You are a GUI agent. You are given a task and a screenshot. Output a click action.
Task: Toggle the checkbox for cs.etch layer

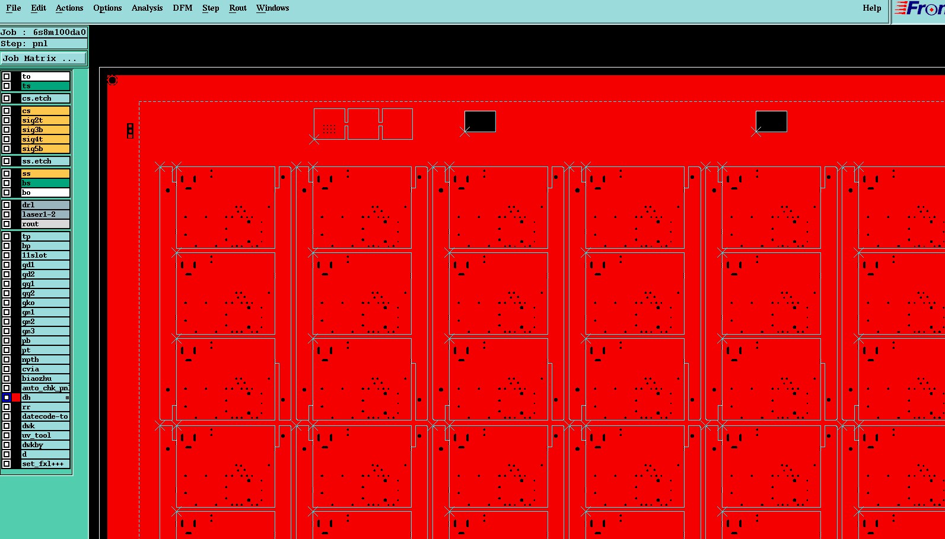[7, 98]
